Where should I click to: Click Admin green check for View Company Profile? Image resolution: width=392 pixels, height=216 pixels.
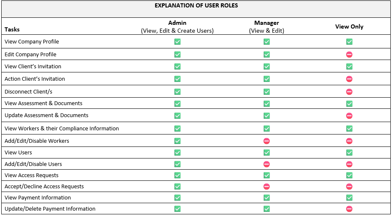click(177, 42)
